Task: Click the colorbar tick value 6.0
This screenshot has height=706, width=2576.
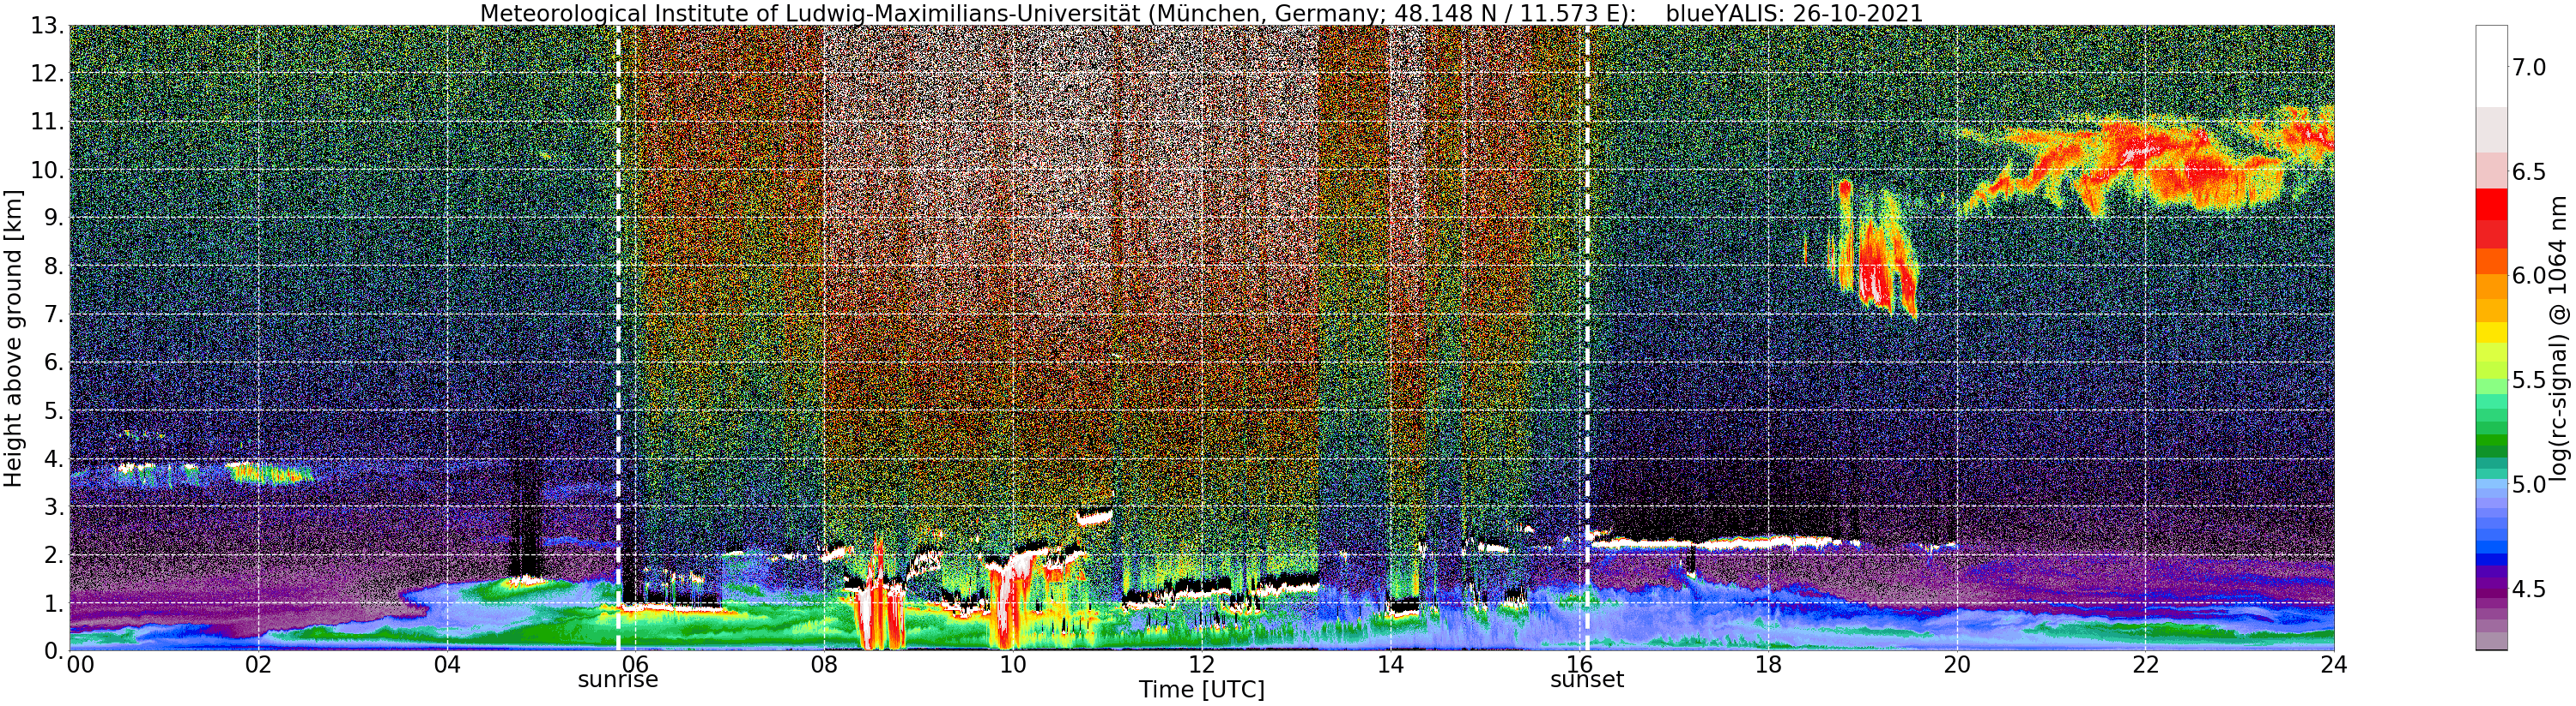Action: pos(2527,276)
